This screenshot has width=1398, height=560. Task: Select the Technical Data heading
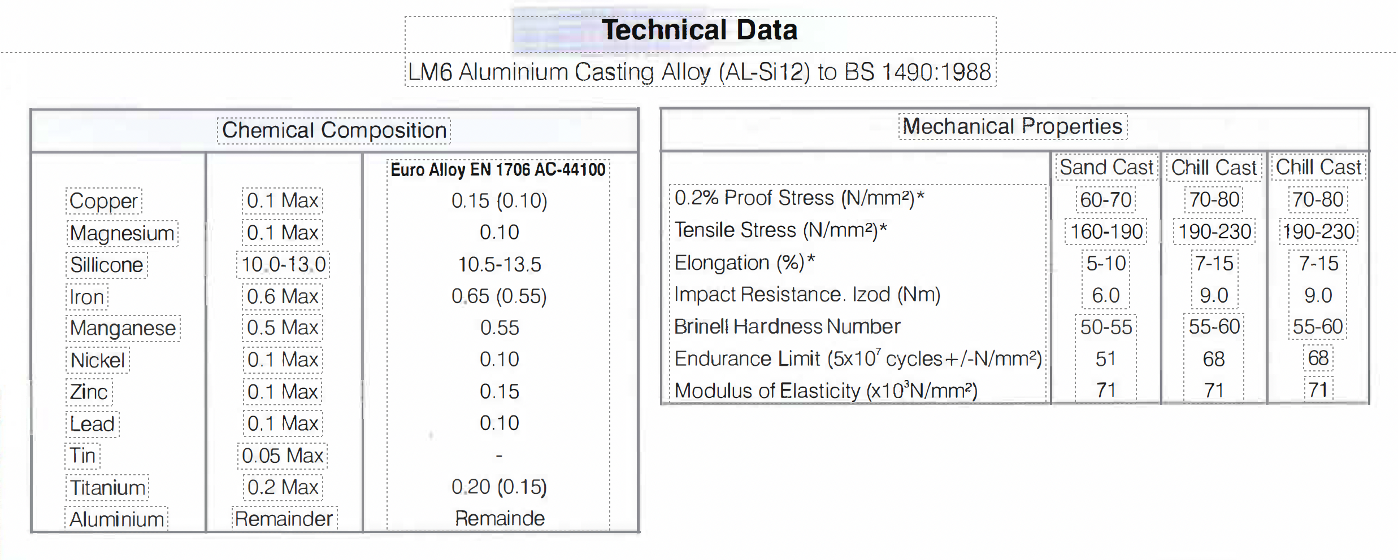click(x=699, y=30)
